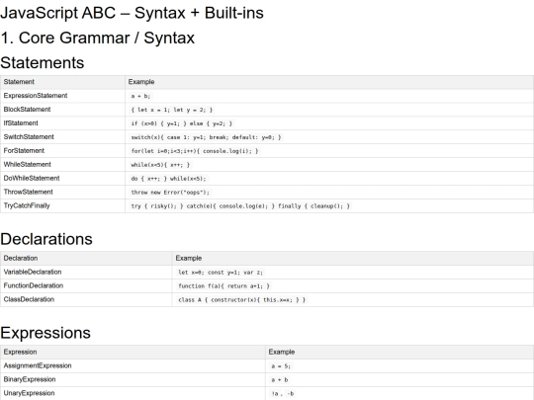Viewport: 534px width, 400px height.
Task: Click the 'try { risky(); } catch(e)' code example
Action: click(x=240, y=206)
